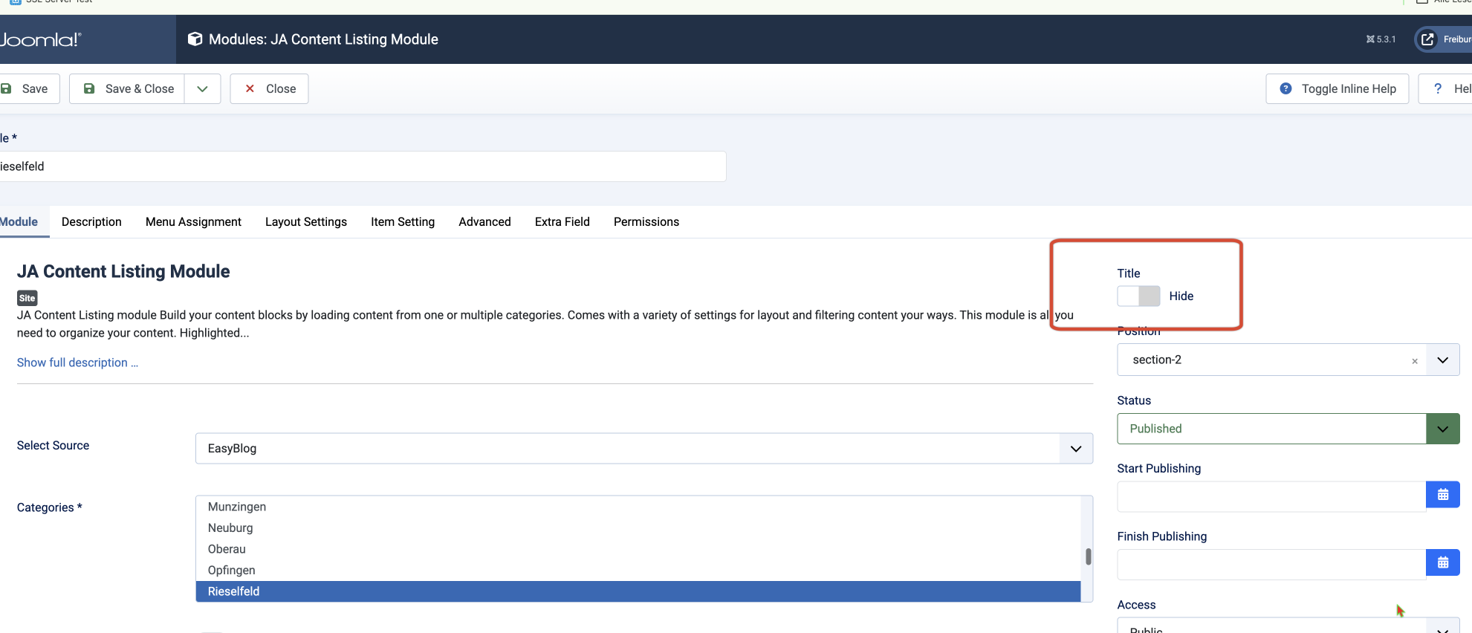This screenshot has height=633, width=1472.
Task: Click the Help button
Action: (1446, 89)
